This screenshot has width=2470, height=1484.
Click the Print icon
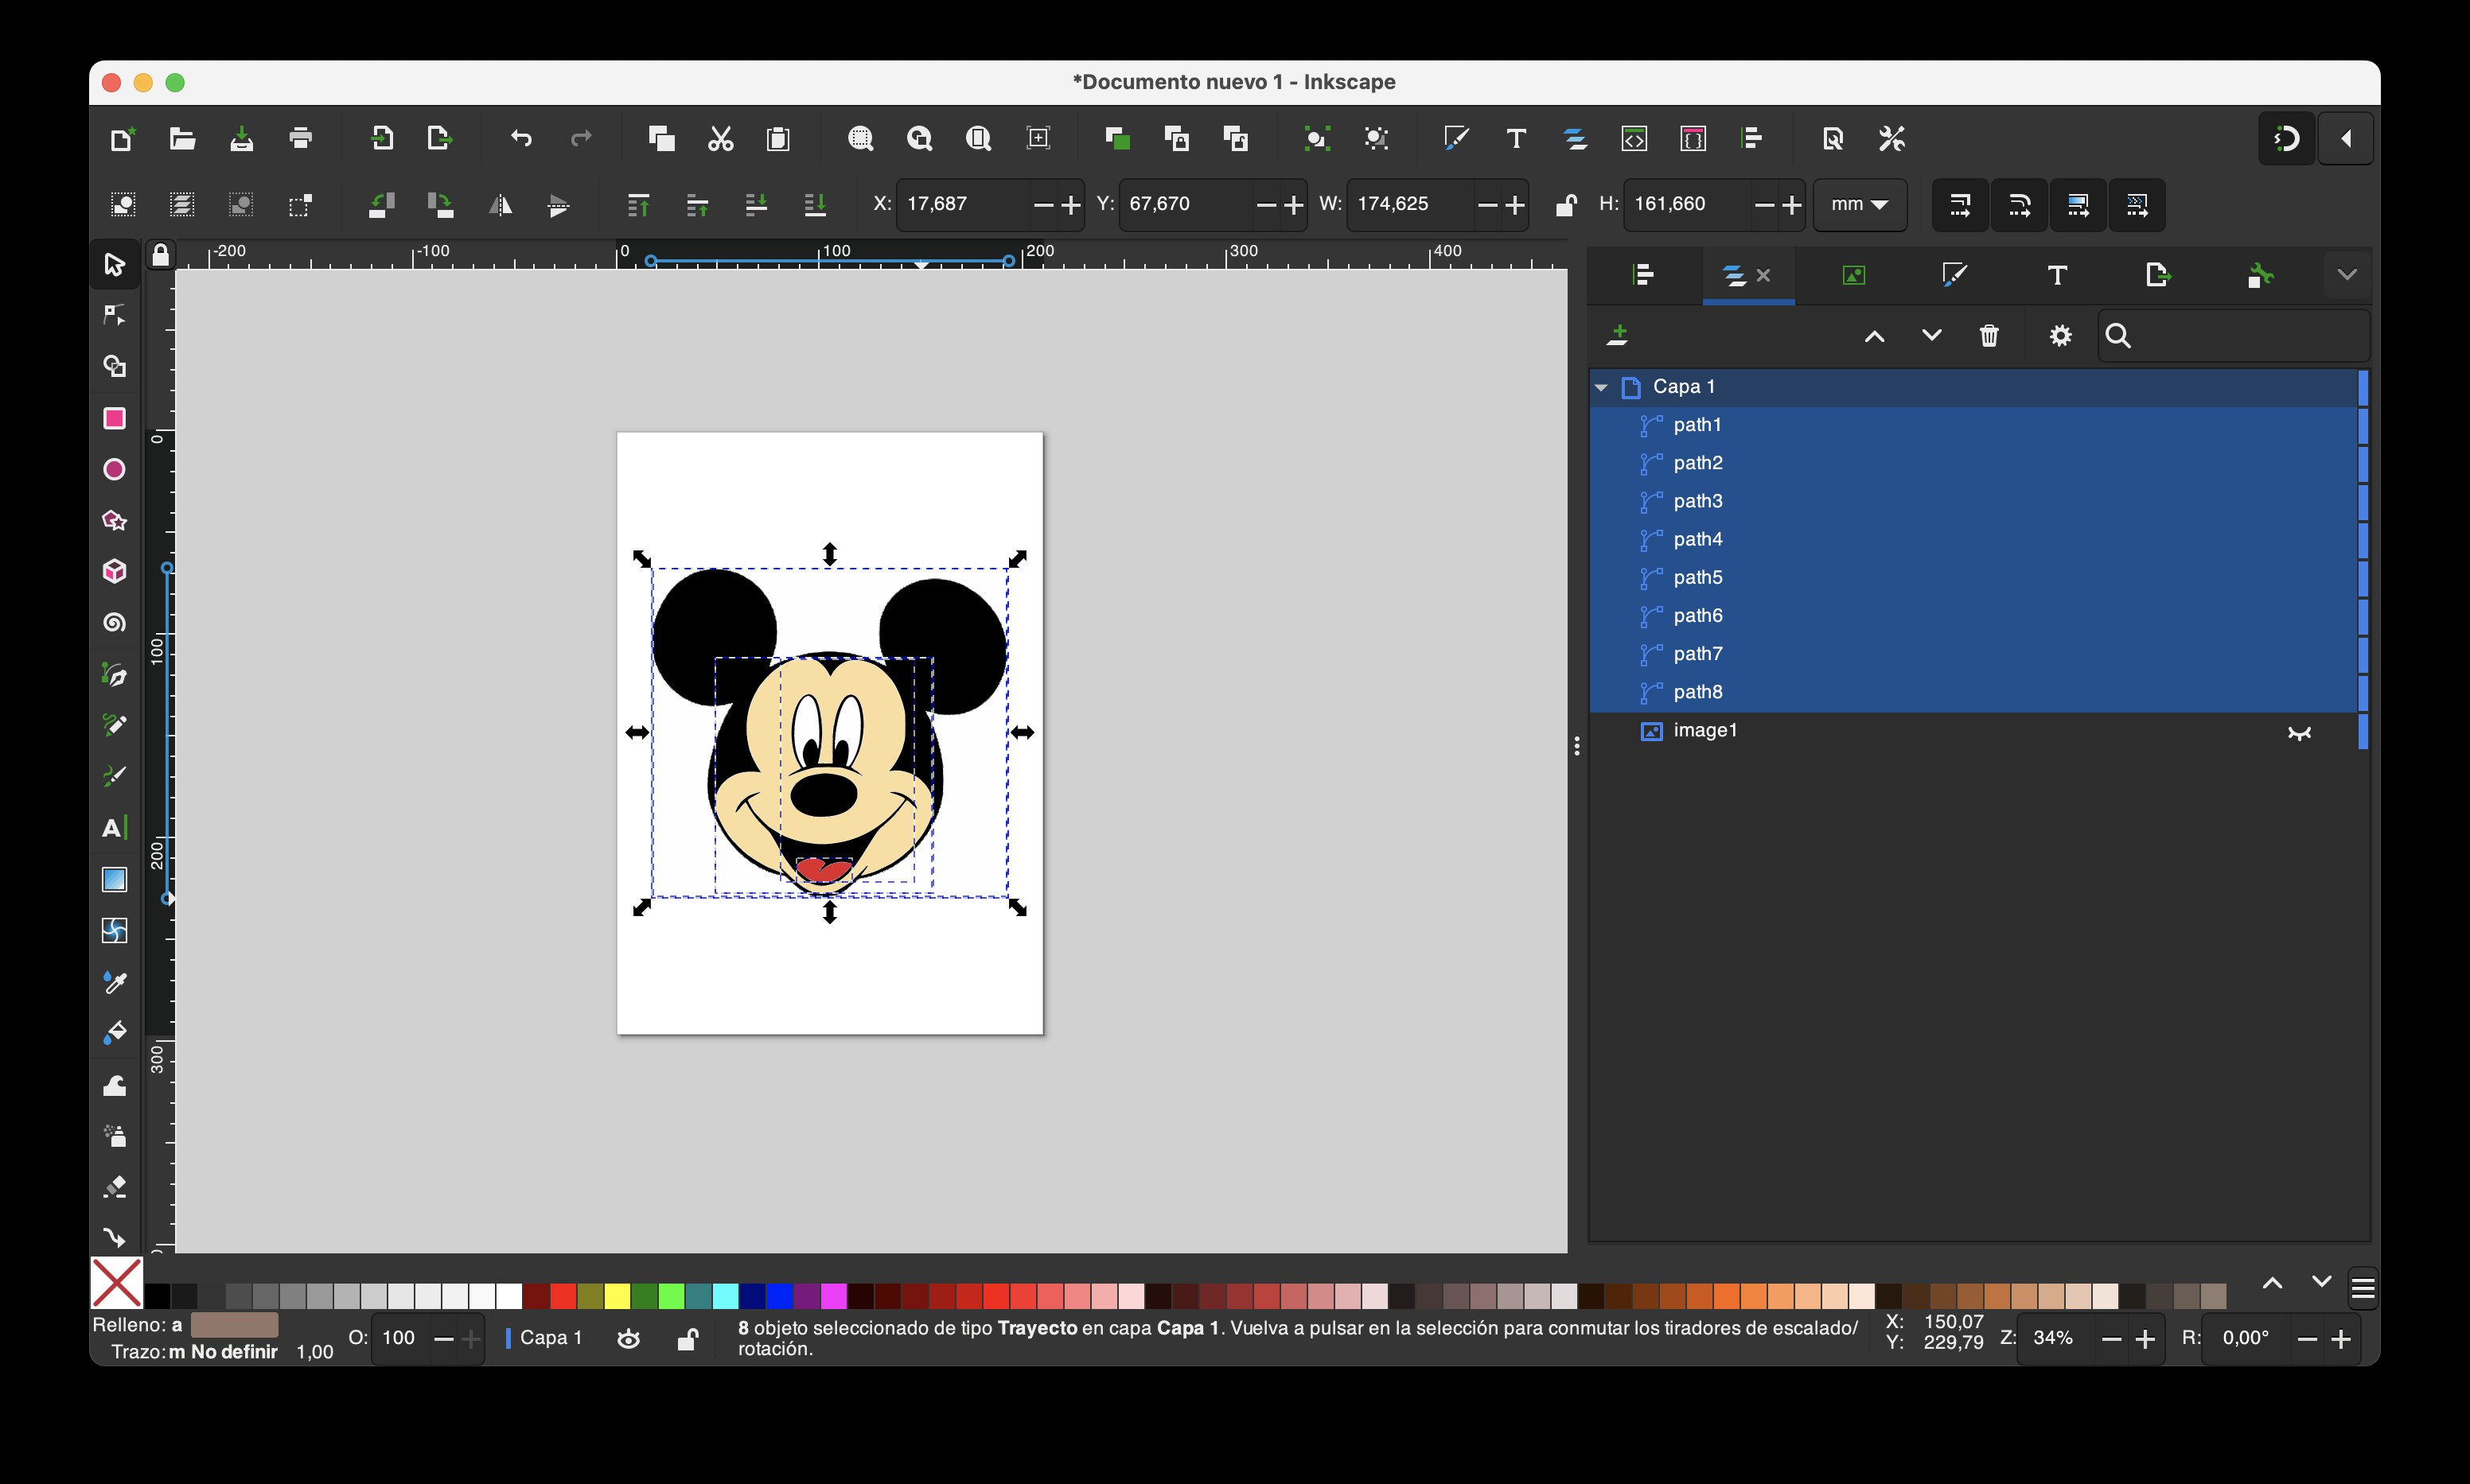(300, 138)
